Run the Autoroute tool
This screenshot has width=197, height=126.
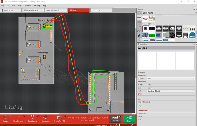(45, 119)
